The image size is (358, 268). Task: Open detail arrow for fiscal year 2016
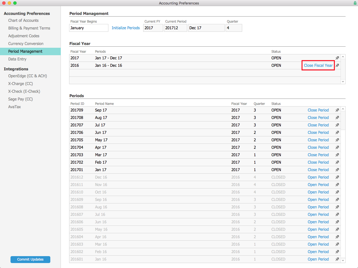(x=337, y=65)
